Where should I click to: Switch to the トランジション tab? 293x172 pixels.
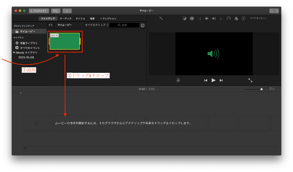point(108,19)
